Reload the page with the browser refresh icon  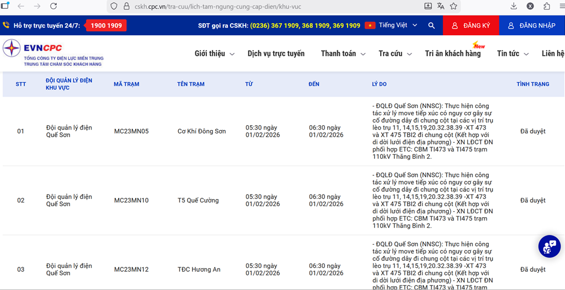[x=54, y=6]
